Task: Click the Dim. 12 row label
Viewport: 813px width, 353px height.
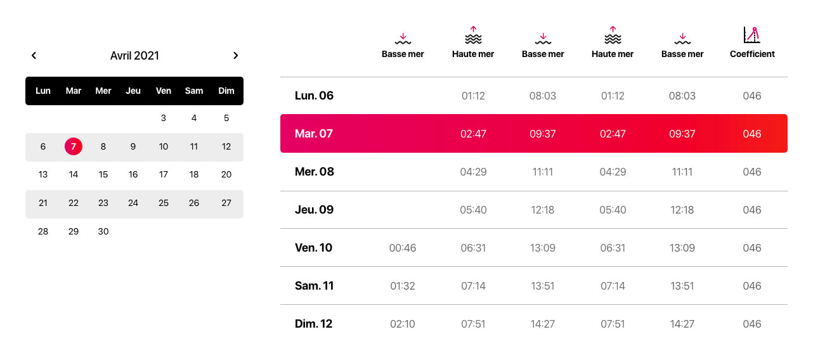Action: click(313, 324)
